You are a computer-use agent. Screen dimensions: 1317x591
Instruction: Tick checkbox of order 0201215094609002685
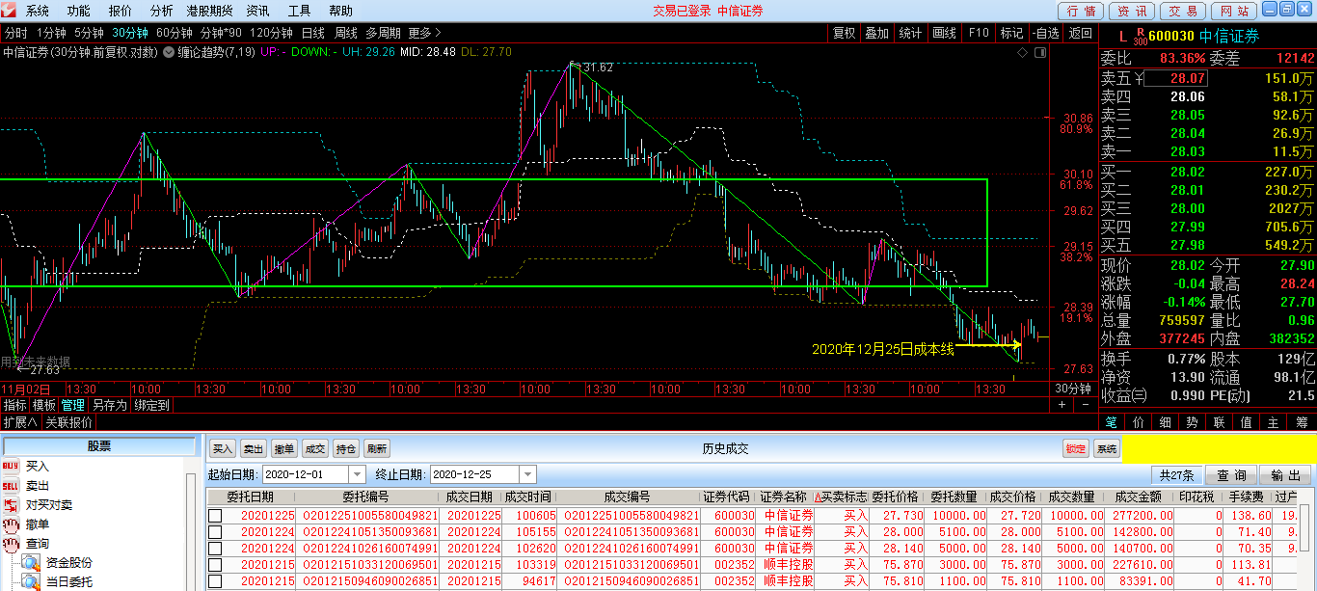tap(216, 581)
